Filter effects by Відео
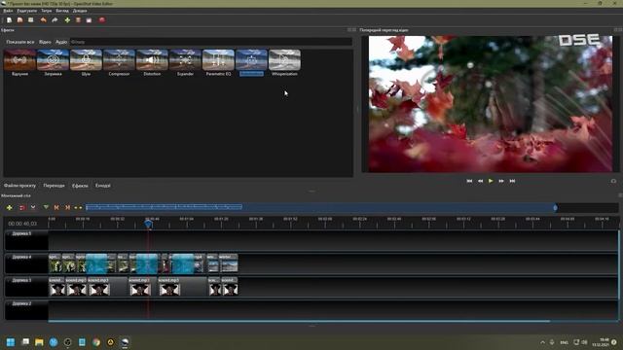The image size is (623, 350). [45, 42]
